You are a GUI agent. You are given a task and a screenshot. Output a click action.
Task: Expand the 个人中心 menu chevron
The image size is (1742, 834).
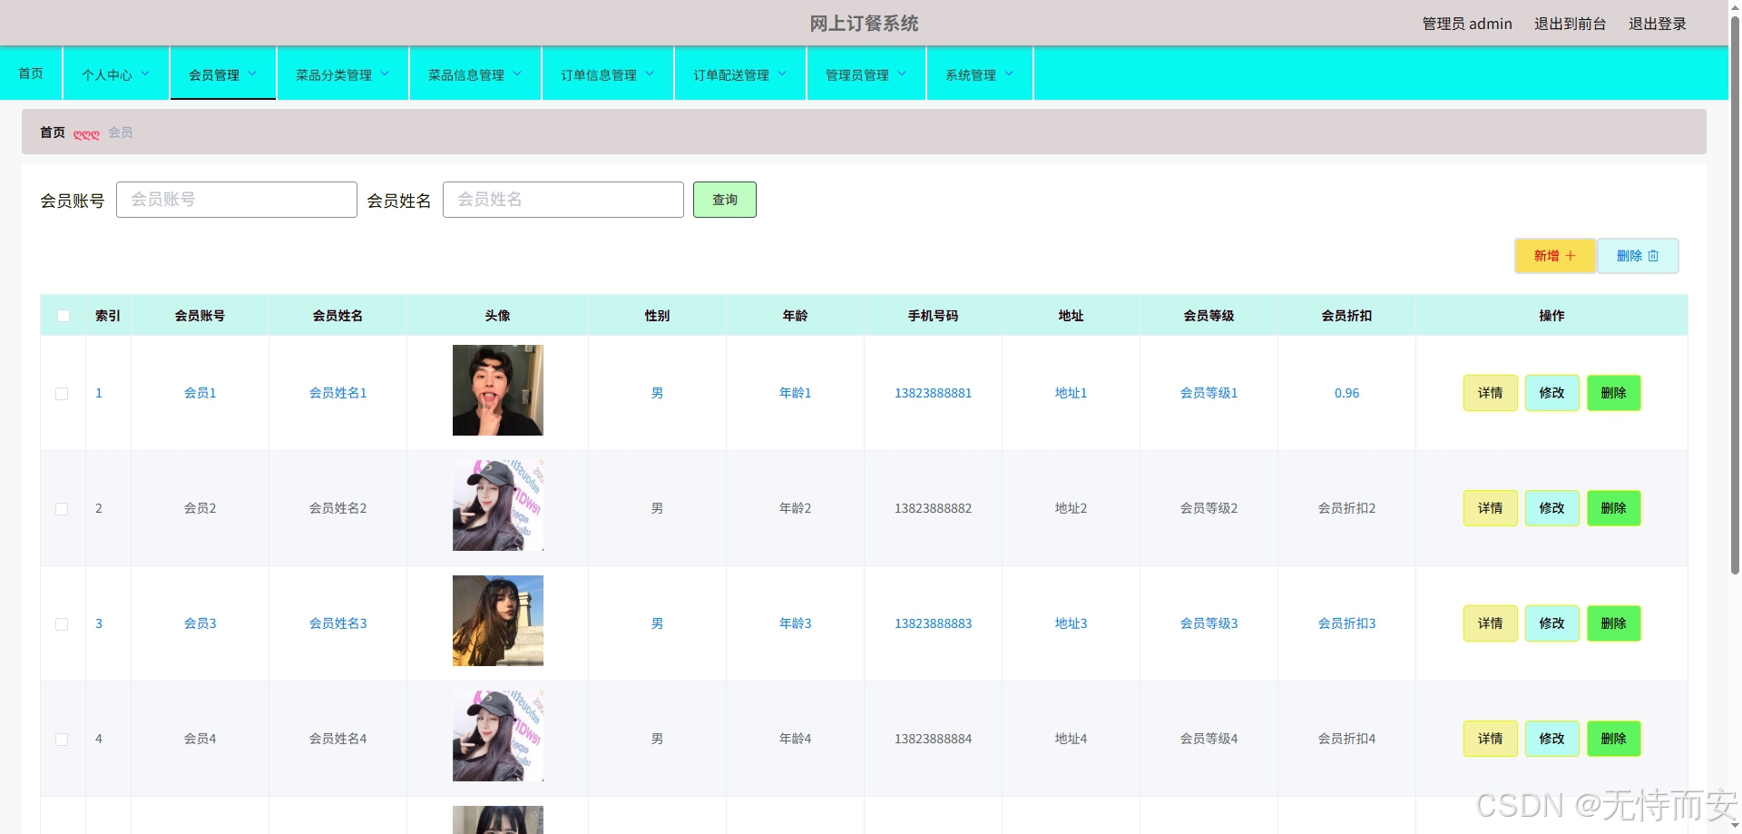145,74
